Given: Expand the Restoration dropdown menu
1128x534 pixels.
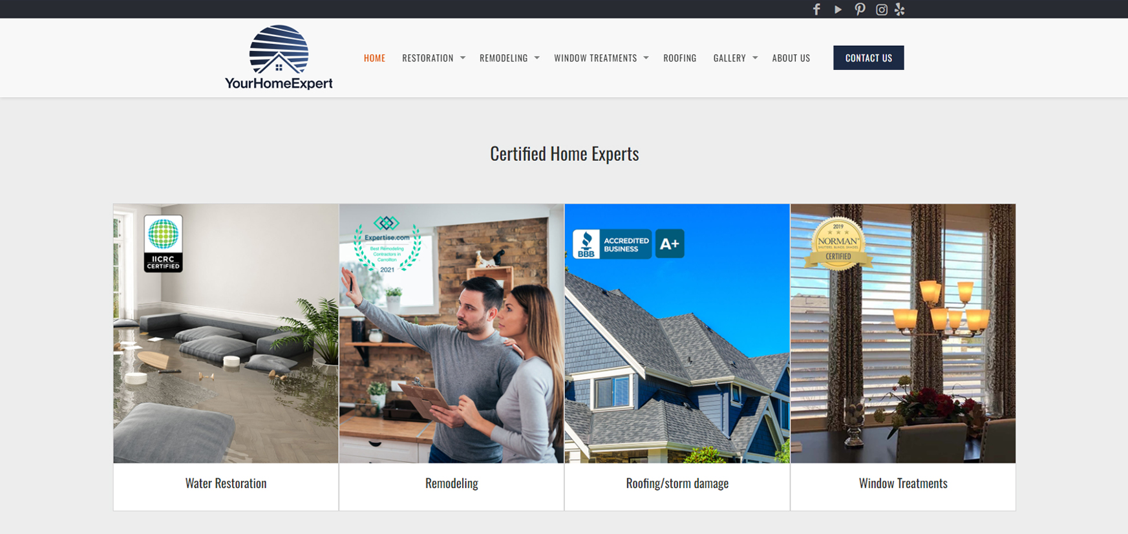Looking at the screenshot, I should coord(433,58).
